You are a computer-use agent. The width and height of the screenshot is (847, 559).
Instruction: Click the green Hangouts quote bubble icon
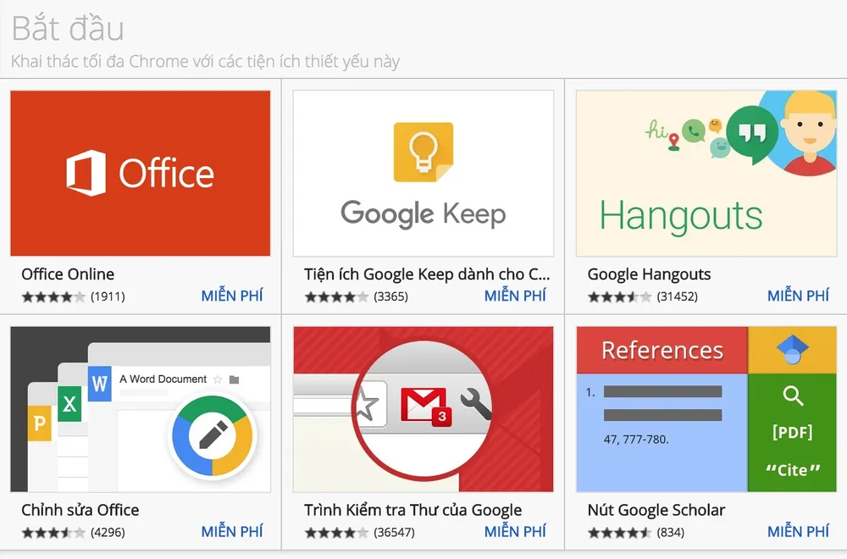(x=752, y=135)
